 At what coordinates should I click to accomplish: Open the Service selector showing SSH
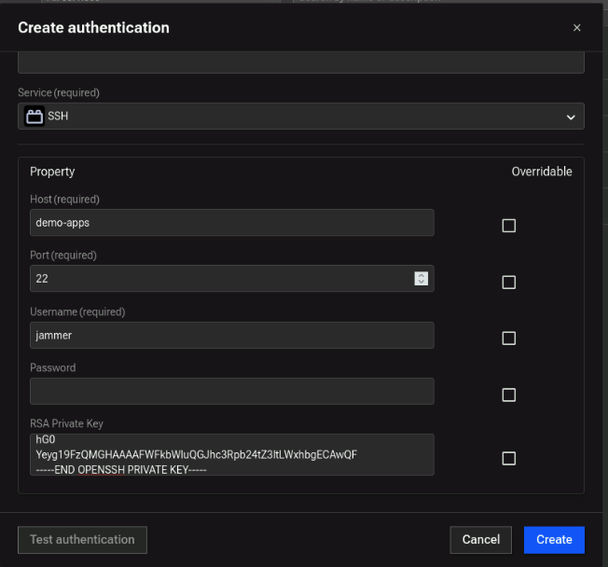(300, 117)
